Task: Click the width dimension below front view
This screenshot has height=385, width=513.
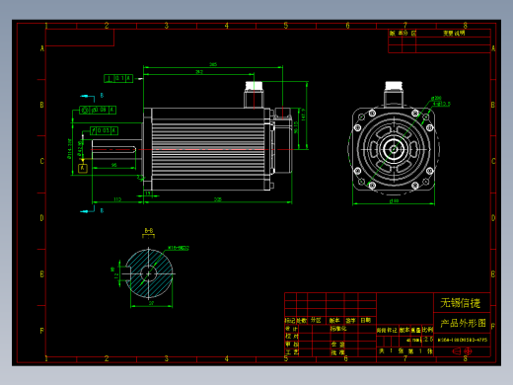Action: (x=394, y=200)
